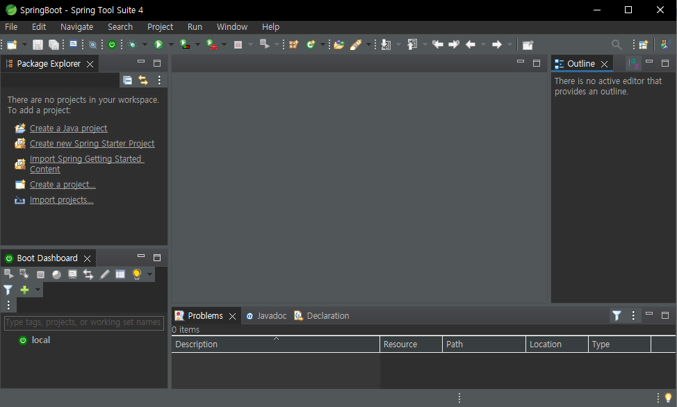Toggle alphabetical sort in Outline view
677x407 pixels.
click(634, 63)
